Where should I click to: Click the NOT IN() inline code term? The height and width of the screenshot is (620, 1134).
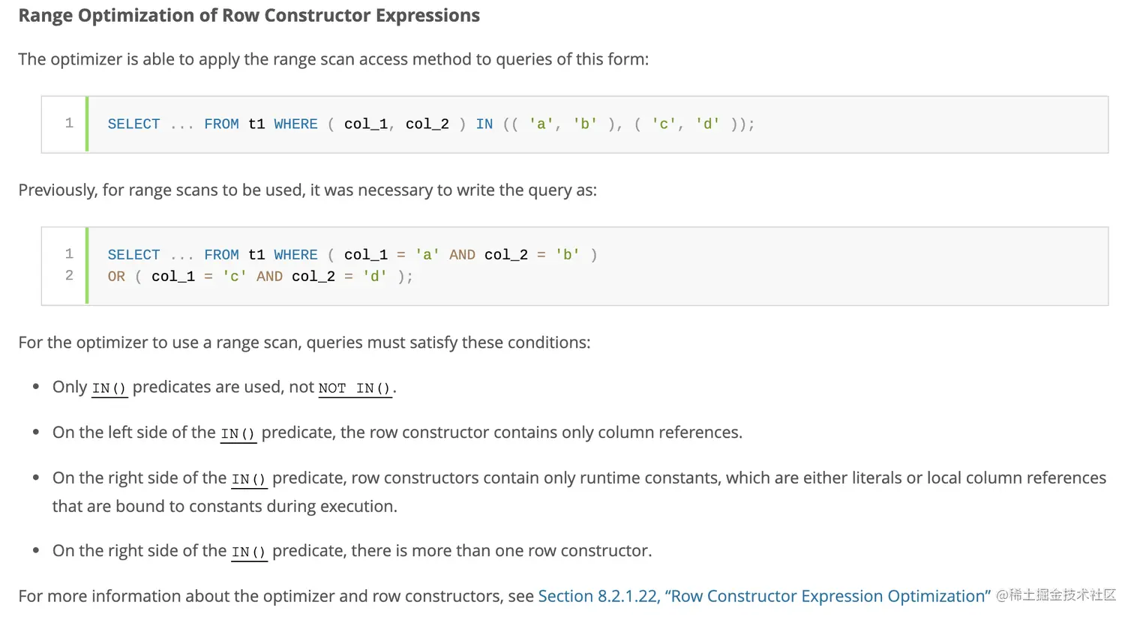pos(355,388)
